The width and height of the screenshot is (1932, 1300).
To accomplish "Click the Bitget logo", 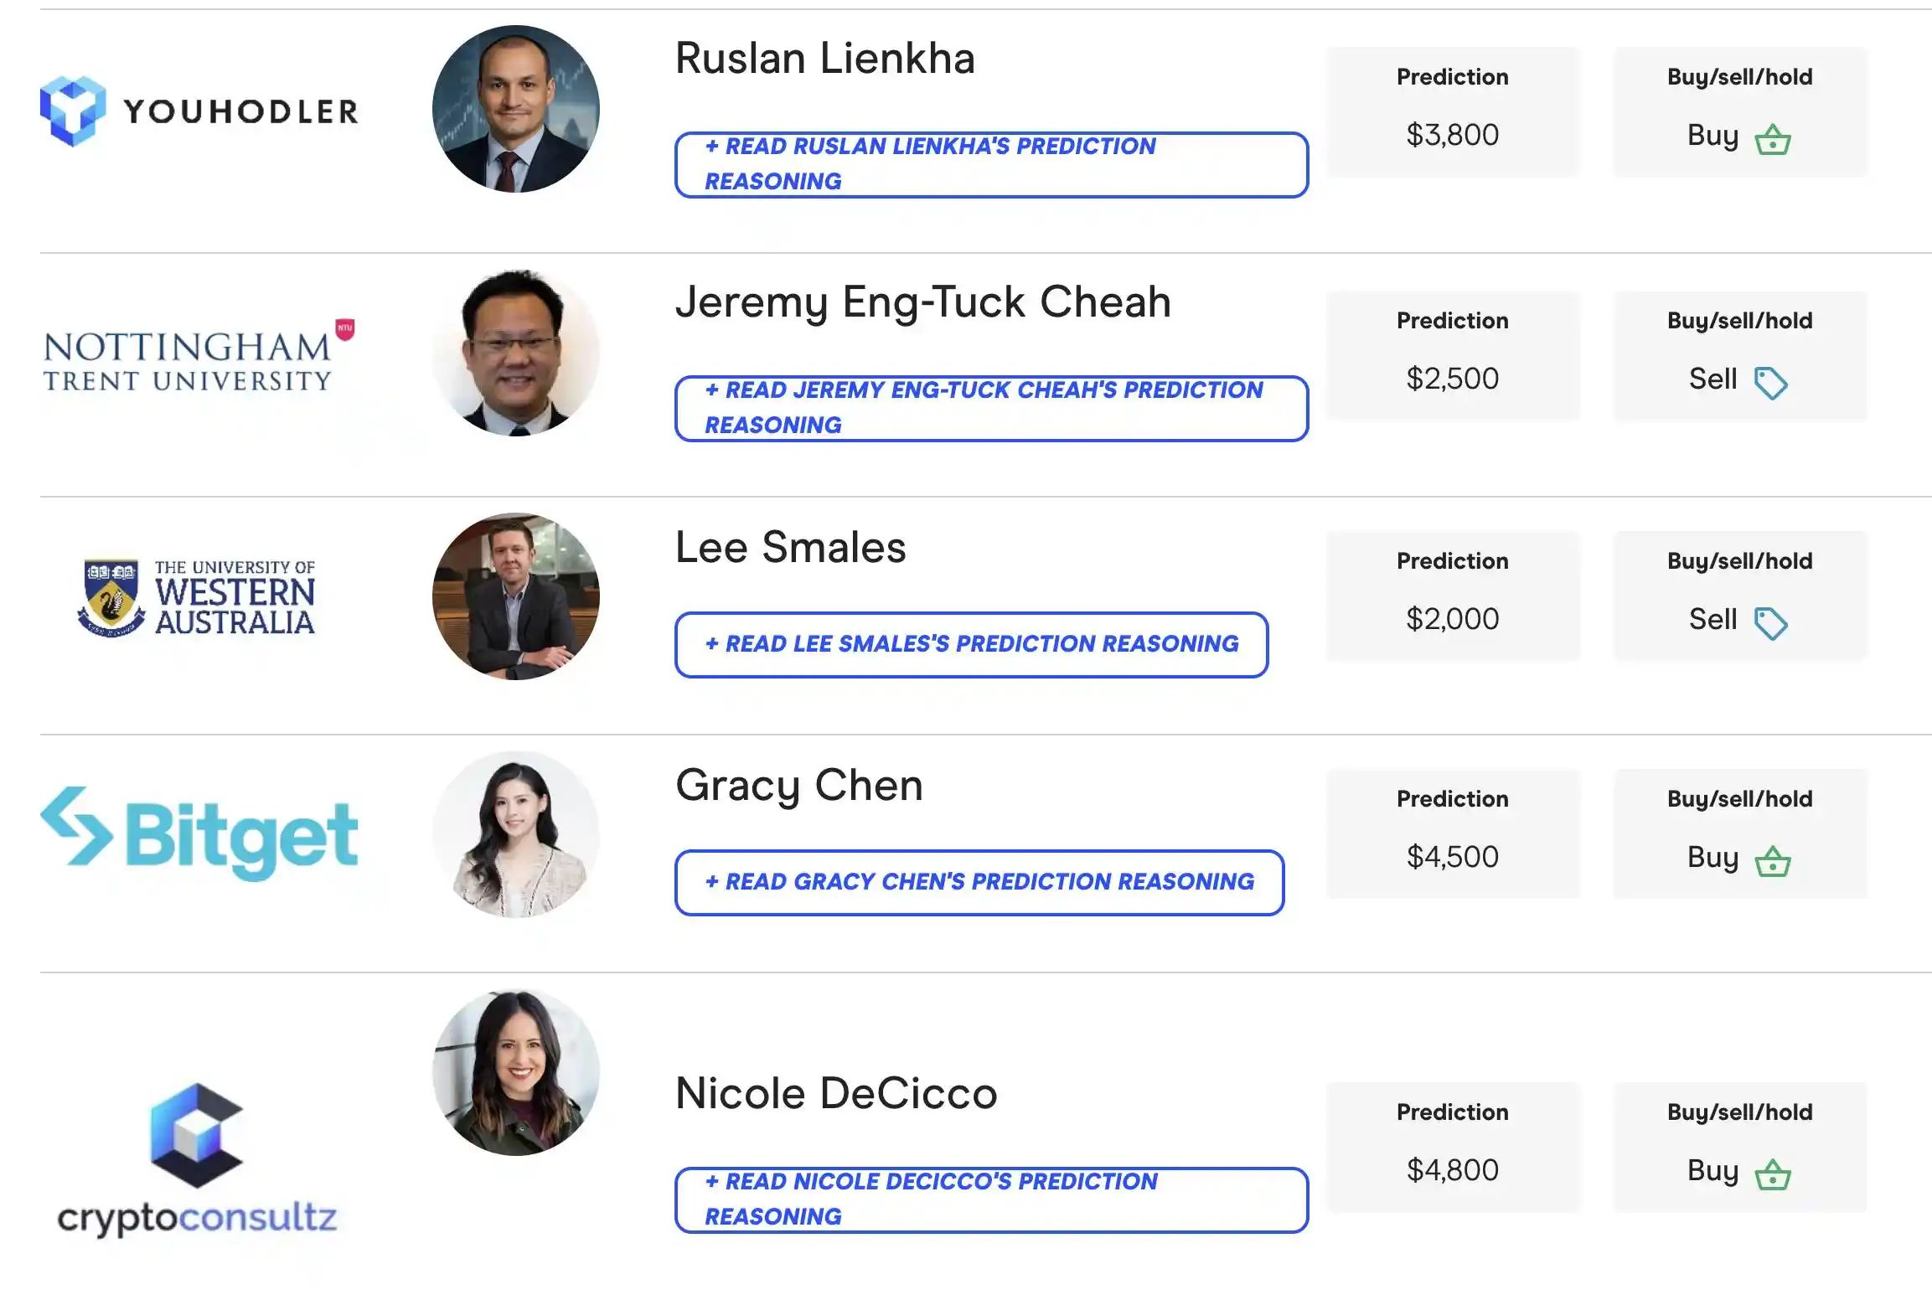I will (x=199, y=835).
